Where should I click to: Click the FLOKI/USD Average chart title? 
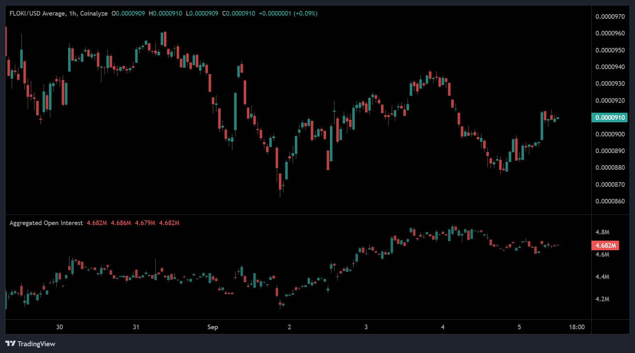[x=58, y=13]
